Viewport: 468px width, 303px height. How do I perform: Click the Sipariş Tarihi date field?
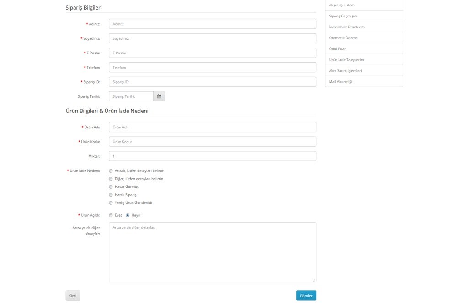tap(131, 96)
